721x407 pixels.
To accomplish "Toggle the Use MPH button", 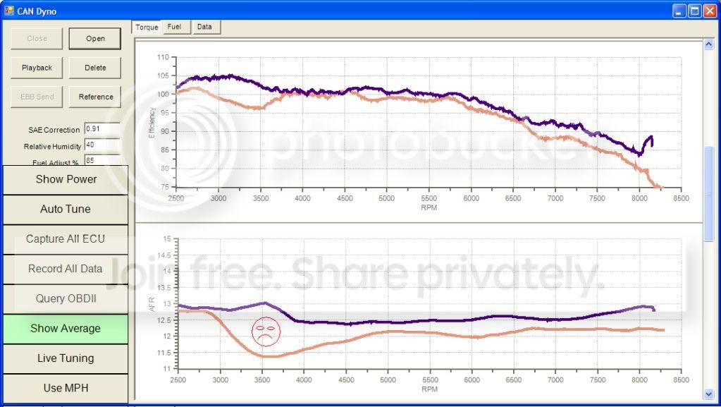I will pos(66,388).
